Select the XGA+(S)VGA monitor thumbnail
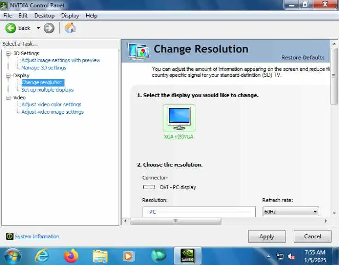339x265 pixels. (x=179, y=118)
